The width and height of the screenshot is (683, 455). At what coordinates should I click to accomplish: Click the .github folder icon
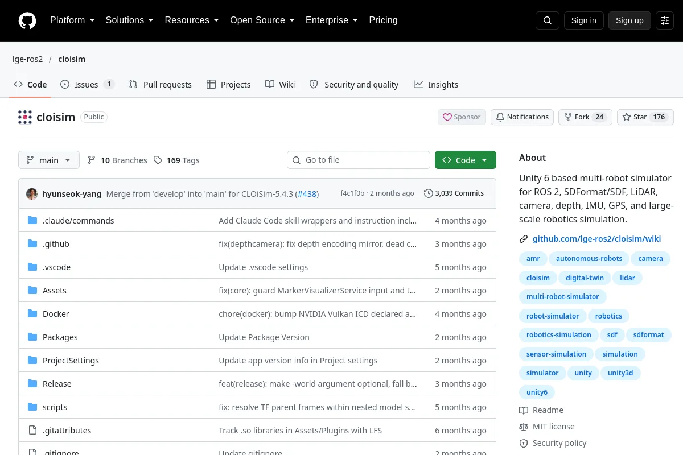pos(32,244)
